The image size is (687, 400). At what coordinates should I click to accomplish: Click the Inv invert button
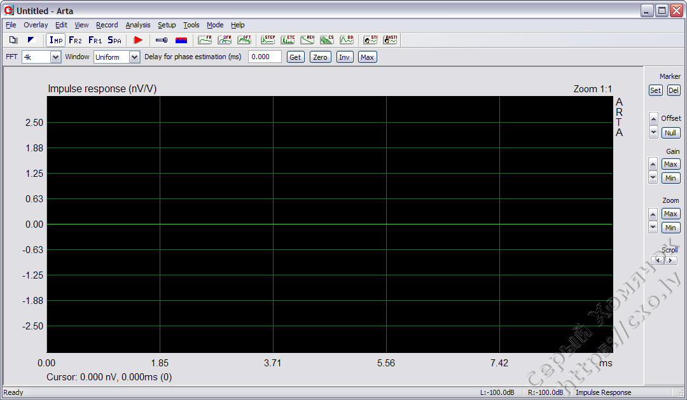point(344,57)
